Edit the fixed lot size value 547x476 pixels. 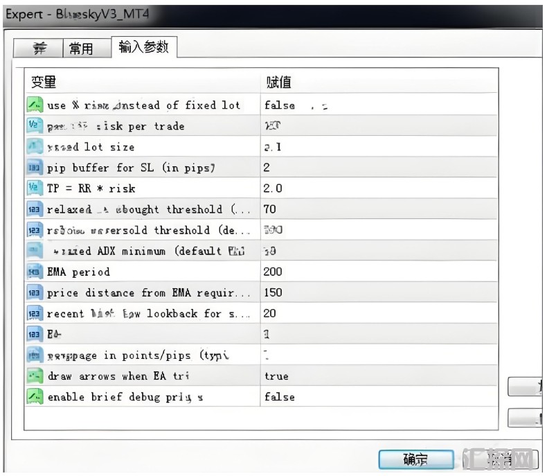tap(271, 147)
